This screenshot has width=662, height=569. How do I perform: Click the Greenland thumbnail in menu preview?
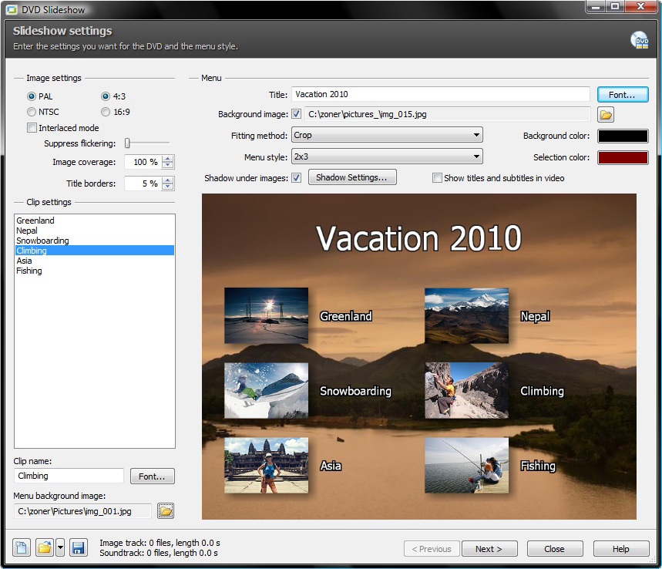coord(266,315)
